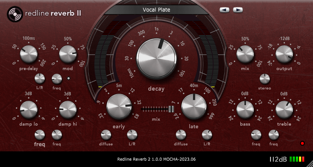The height and width of the screenshot is (167, 313).
Task: Click the bass knob
Action: coord(245,110)
